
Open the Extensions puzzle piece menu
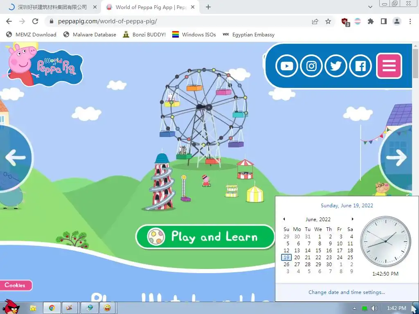tap(371, 21)
